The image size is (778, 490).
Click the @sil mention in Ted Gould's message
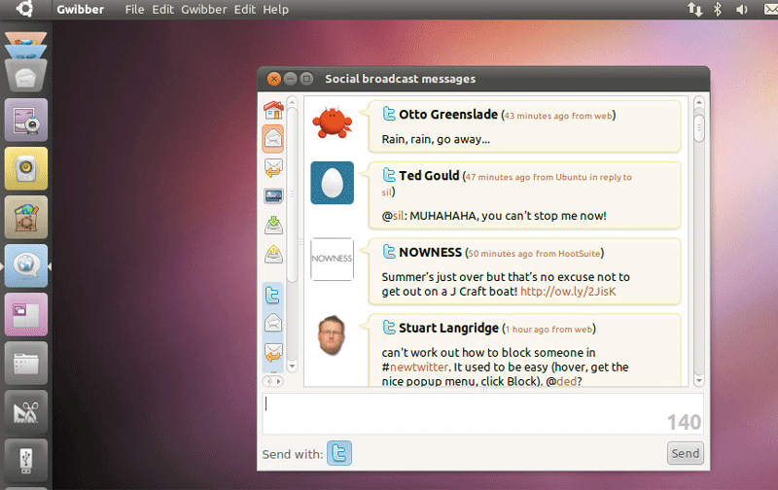[x=399, y=215]
